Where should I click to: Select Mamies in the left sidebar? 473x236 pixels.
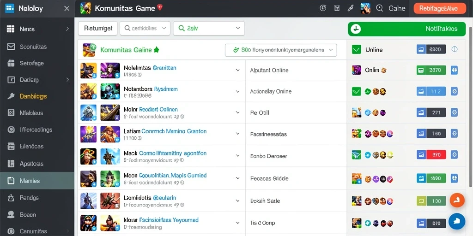(37, 181)
